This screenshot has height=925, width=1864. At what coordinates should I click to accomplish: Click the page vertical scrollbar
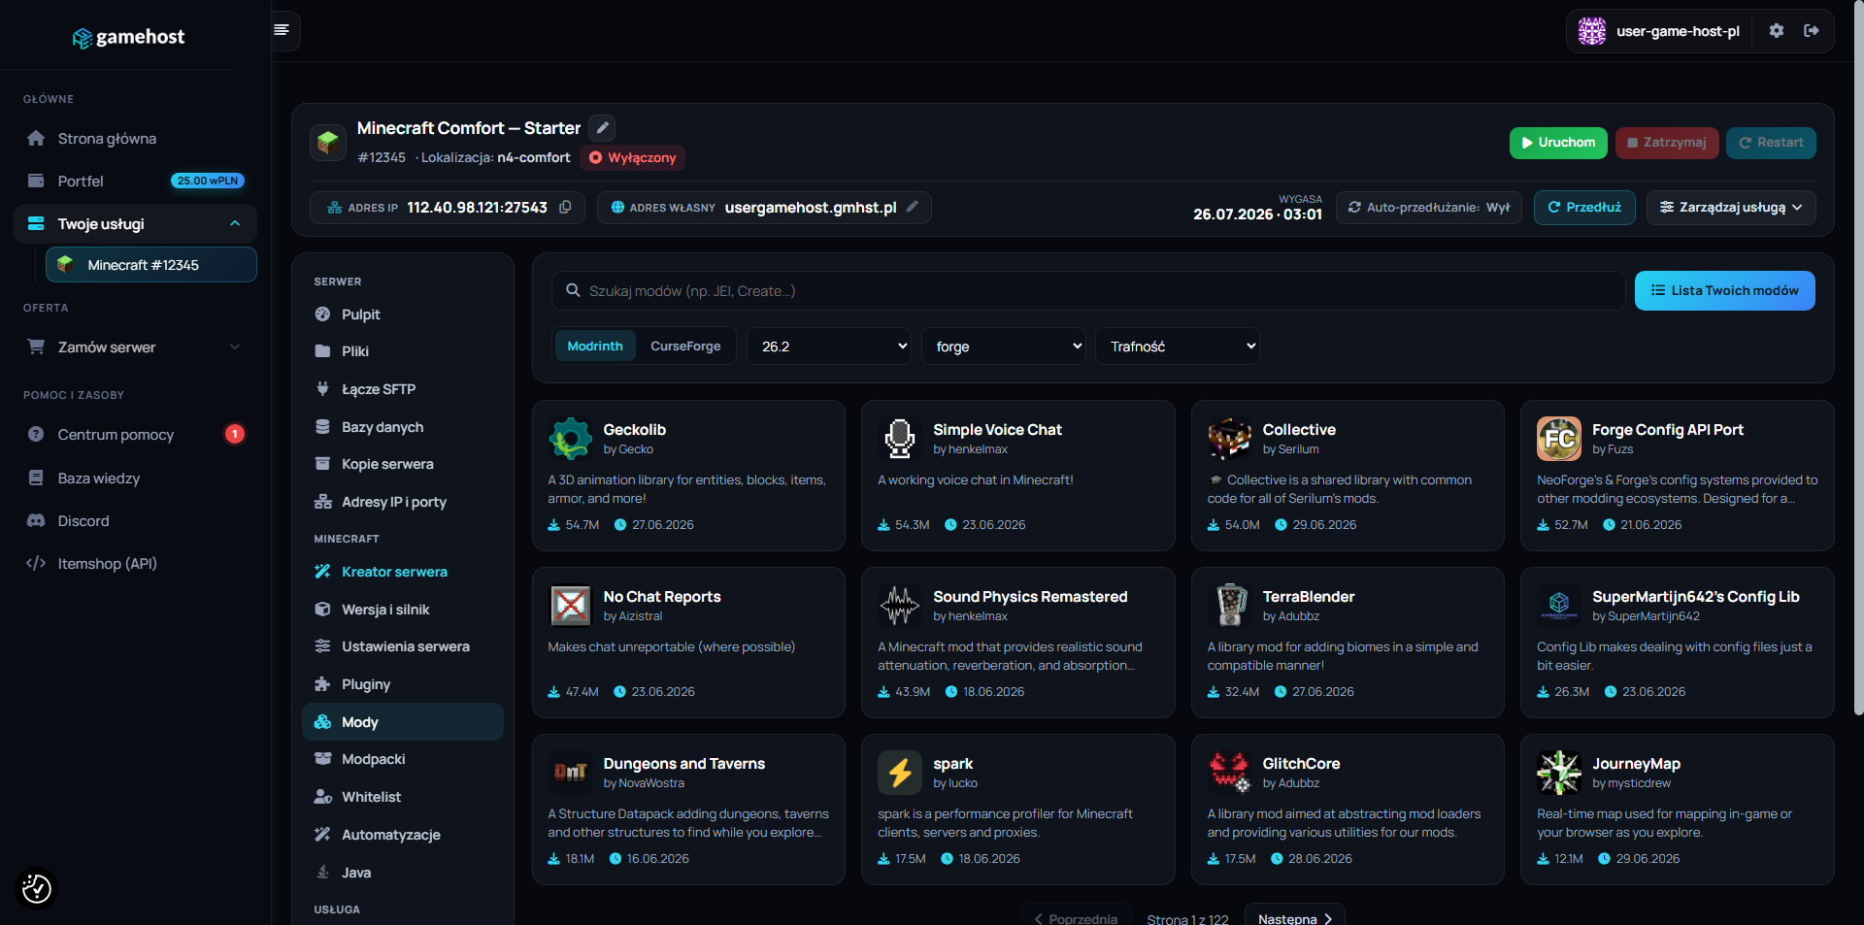1858,359
